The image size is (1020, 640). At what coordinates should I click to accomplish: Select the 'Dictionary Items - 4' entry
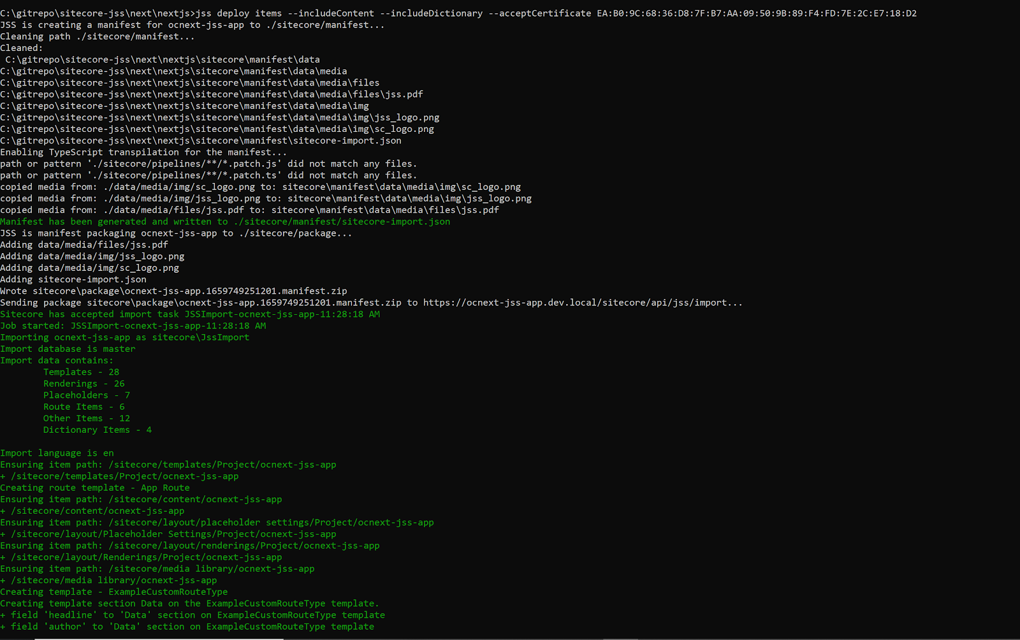coord(98,430)
